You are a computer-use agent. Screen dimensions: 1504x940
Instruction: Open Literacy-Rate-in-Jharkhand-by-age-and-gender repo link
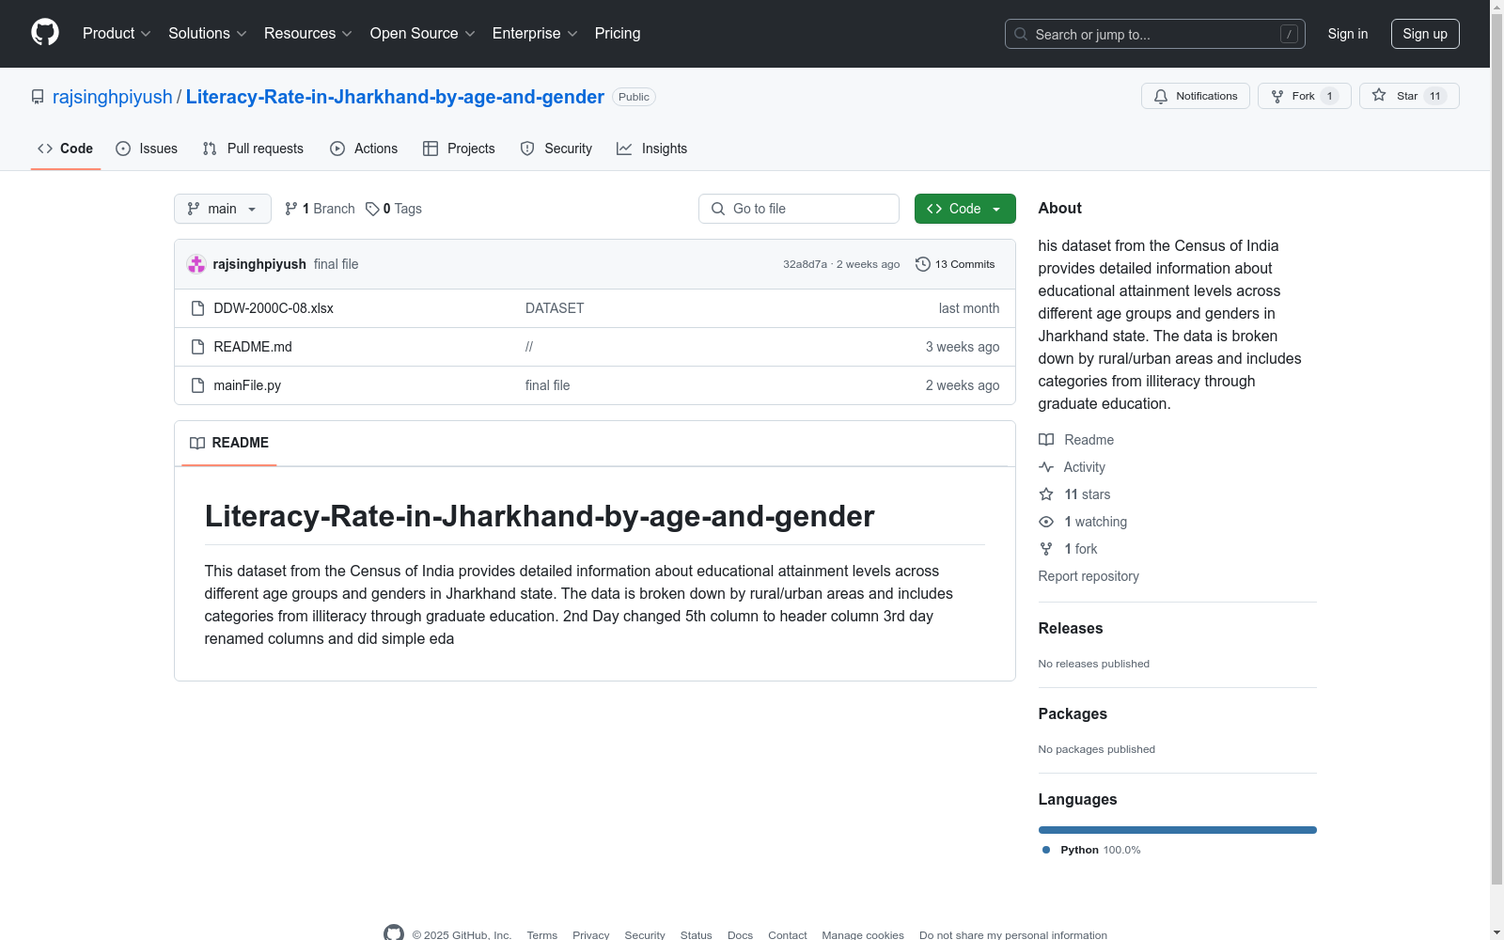click(x=395, y=97)
